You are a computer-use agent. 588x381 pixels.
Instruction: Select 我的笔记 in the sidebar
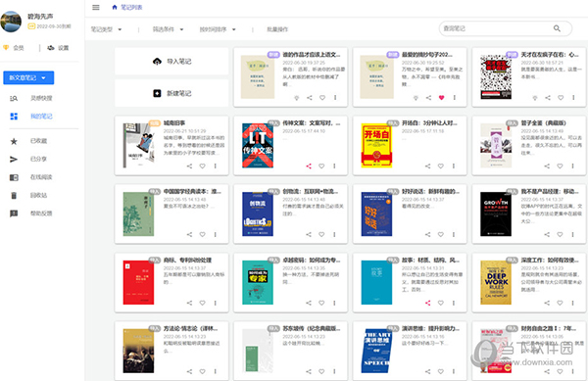click(x=30, y=117)
